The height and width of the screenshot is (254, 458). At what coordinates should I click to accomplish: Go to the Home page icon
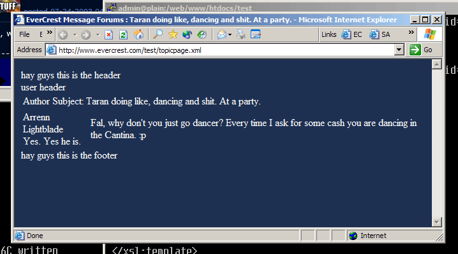tap(139, 35)
